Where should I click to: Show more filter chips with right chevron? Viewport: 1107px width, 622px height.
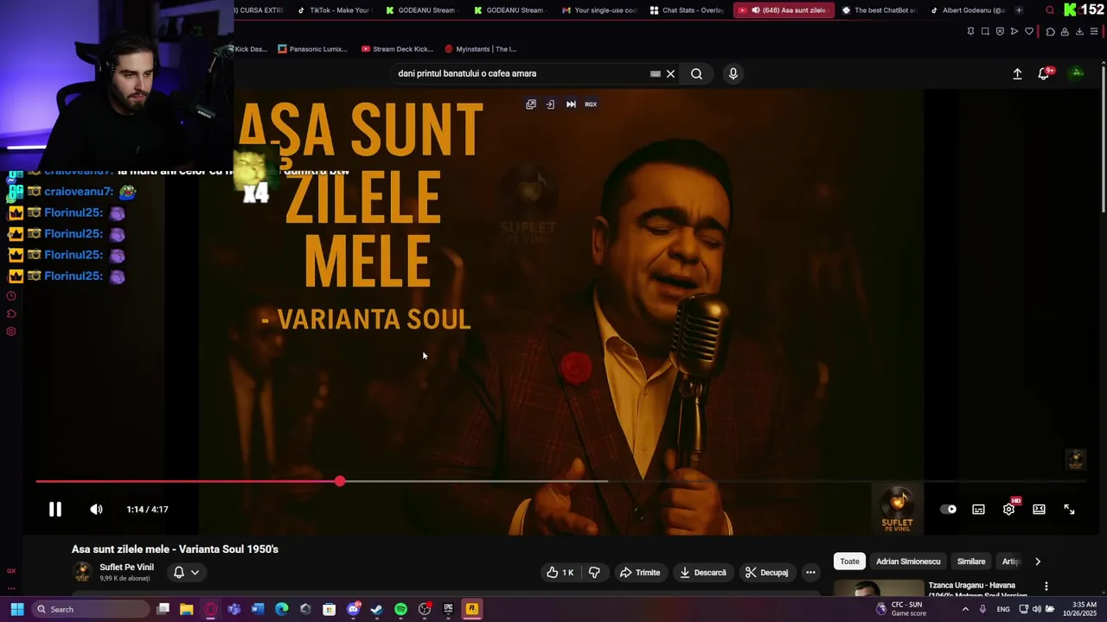point(1038,562)
